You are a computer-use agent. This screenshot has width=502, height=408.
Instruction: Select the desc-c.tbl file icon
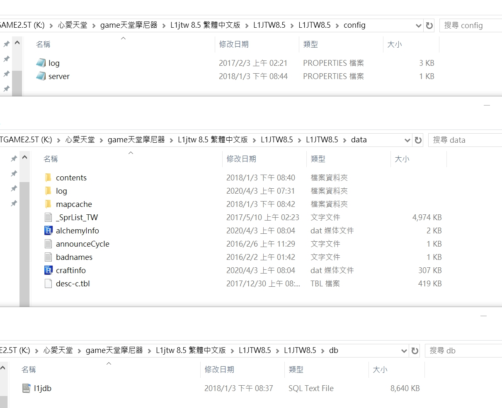(x=48, y=283)
